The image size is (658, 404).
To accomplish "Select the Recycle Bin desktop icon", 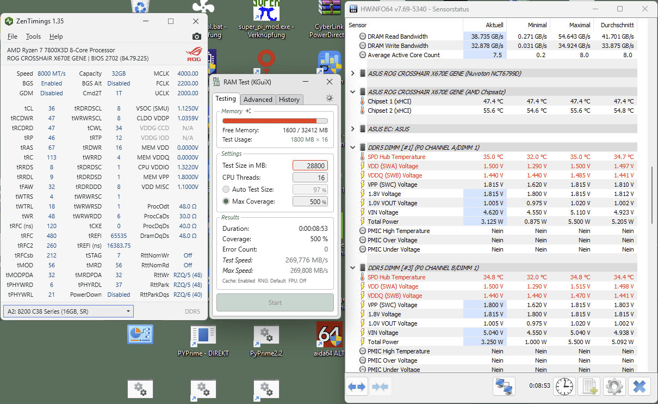I will 141,7.
